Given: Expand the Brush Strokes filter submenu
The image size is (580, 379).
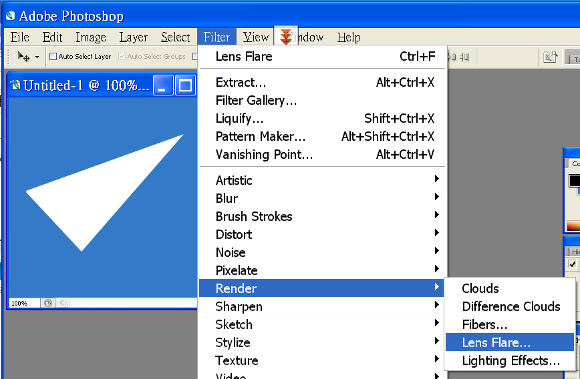Looking at the screenshot, I should click(x=322, y=216).
